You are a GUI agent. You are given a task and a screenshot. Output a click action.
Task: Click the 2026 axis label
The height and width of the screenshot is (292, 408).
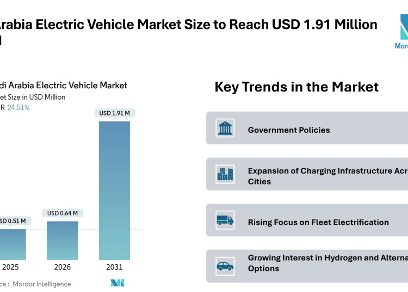point(62,267)
